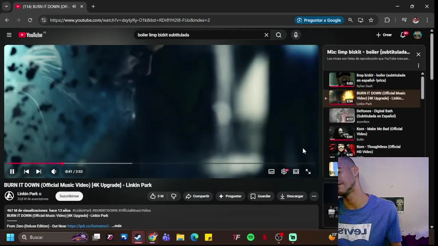Open the Chrome profile avatar
The image size is (438, 246).
point(416,20)
